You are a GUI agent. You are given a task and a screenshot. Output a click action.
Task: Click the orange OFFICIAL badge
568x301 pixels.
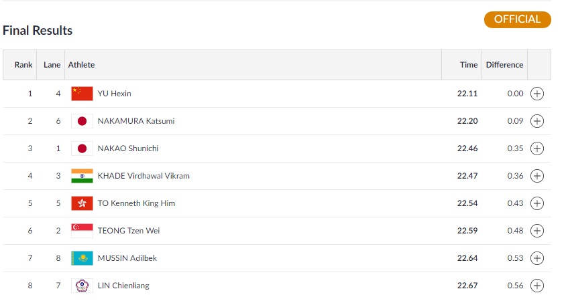pos(517,19)
